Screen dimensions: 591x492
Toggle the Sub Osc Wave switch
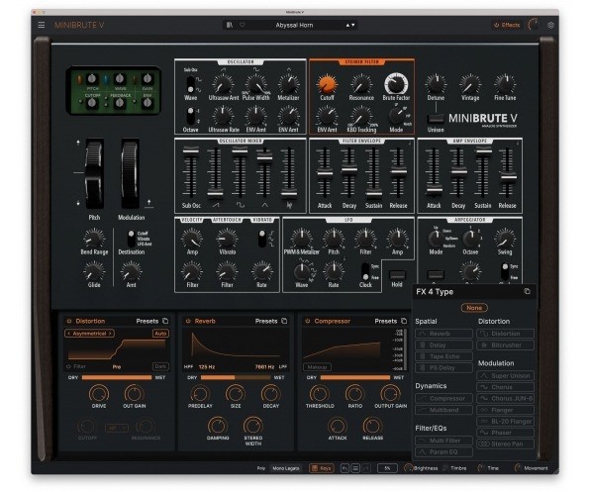191,84
